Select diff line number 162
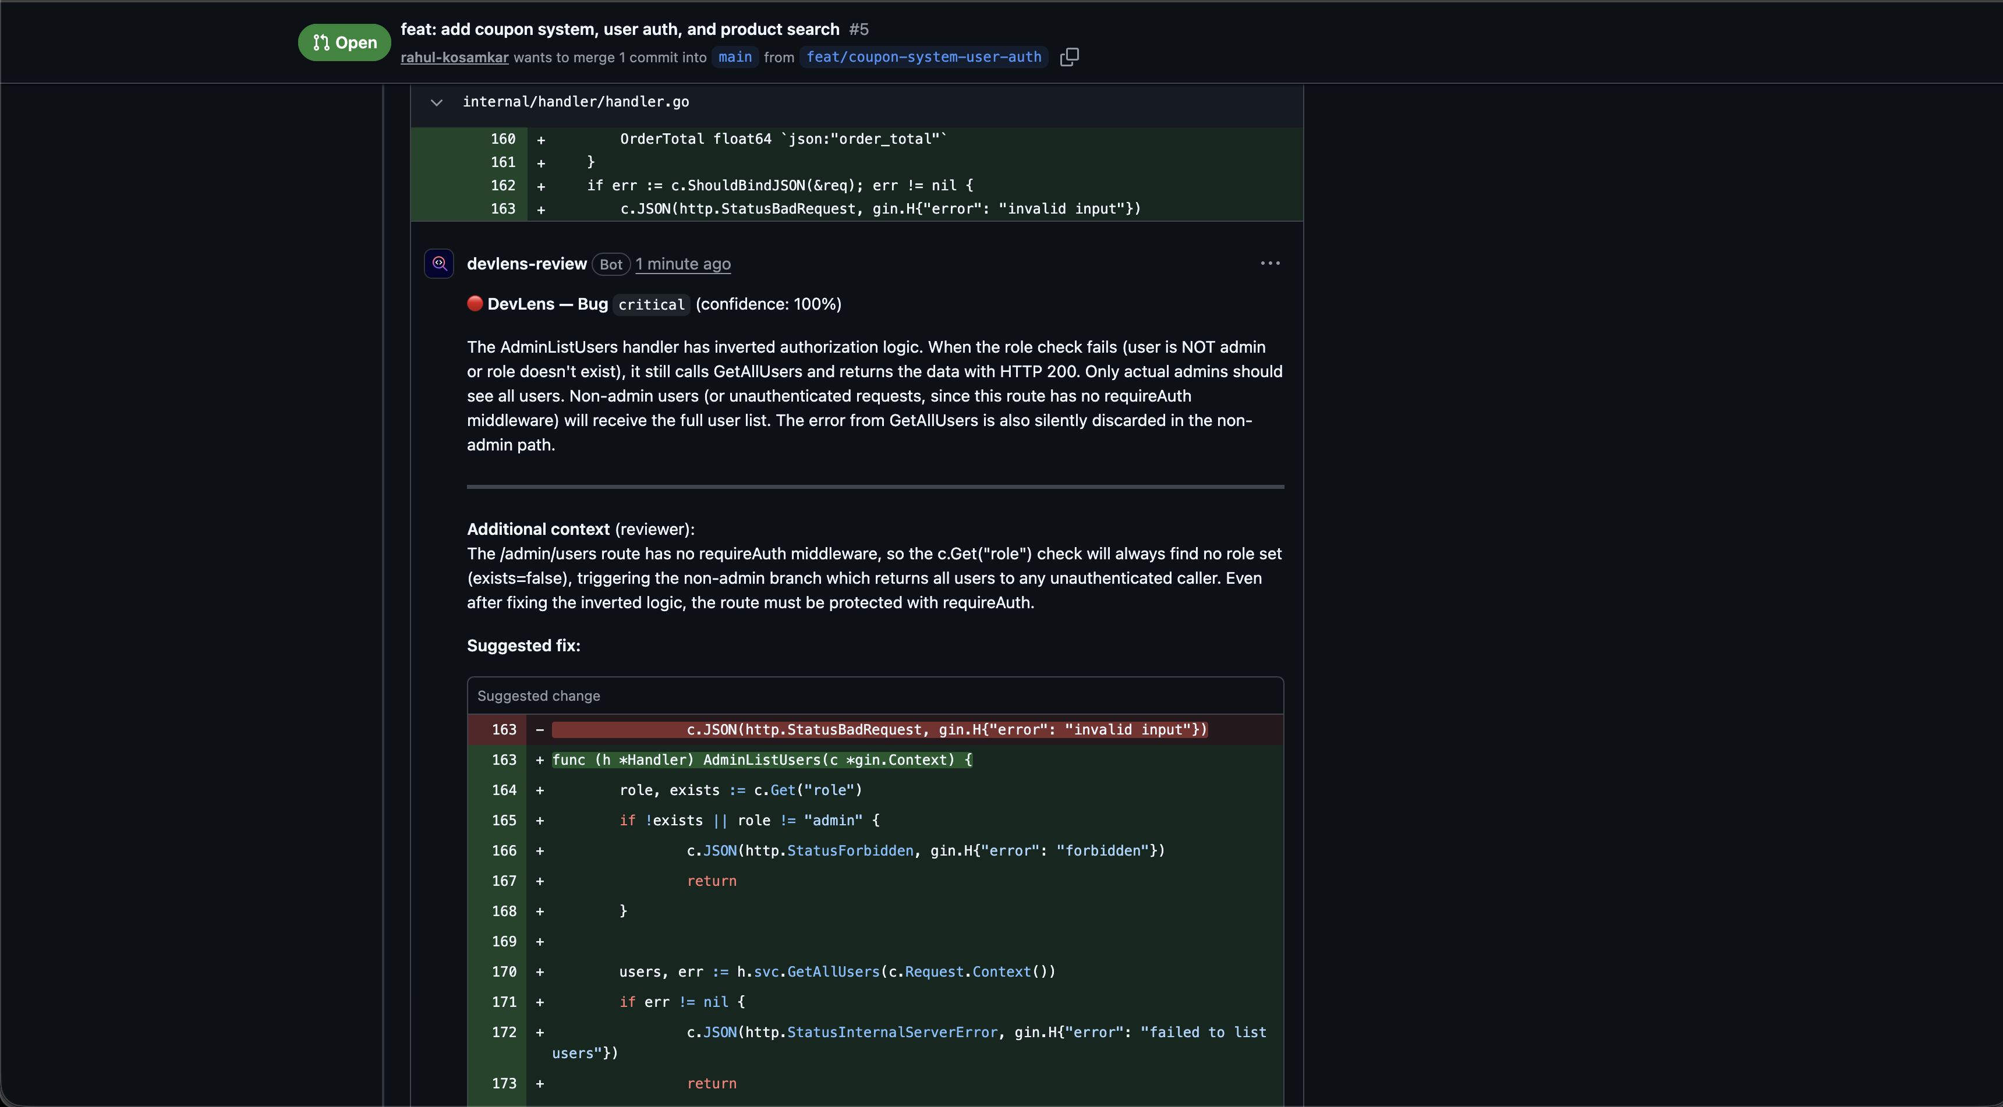The width and height of the screenshot is (2003, 1107). coord(502,185)
